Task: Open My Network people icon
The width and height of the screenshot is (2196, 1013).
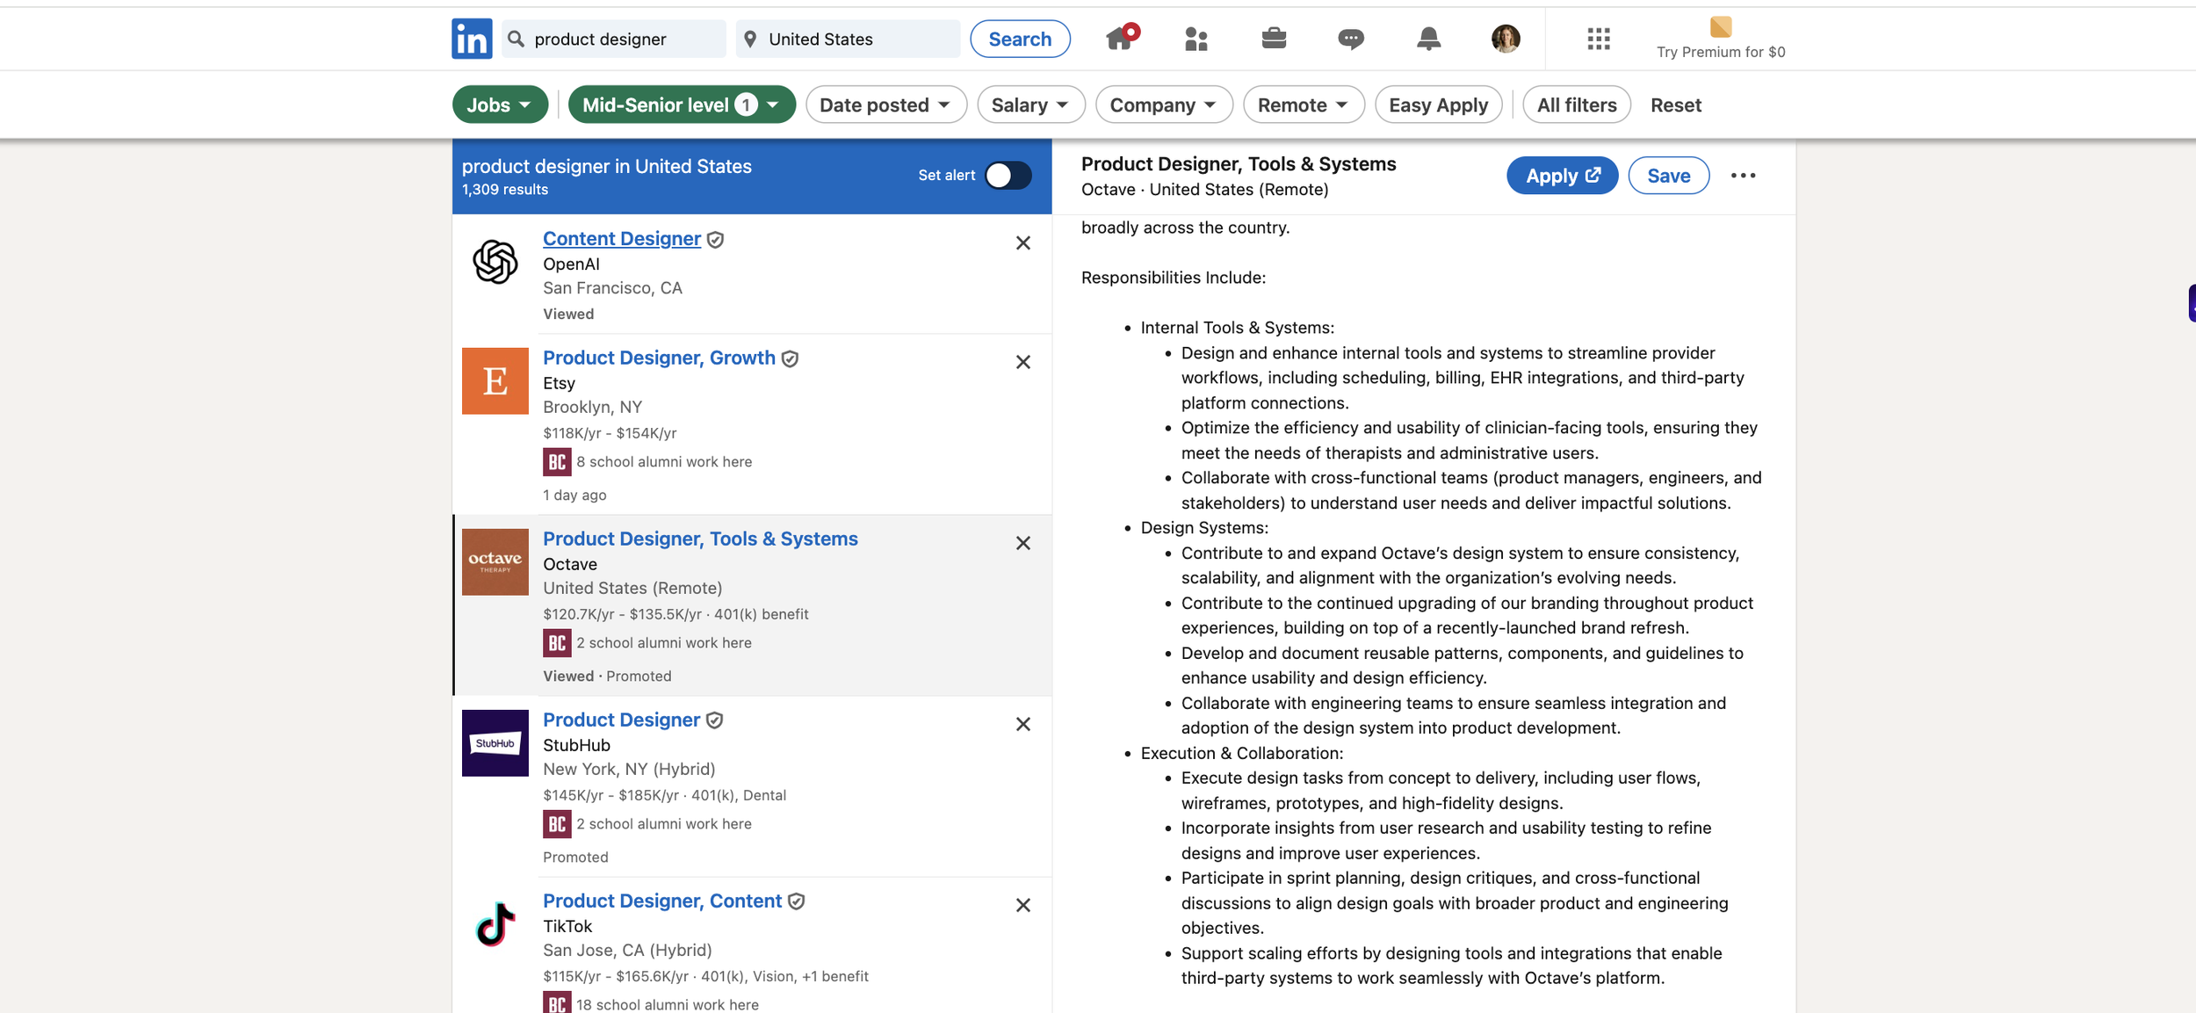Action: pos(1196,39)
